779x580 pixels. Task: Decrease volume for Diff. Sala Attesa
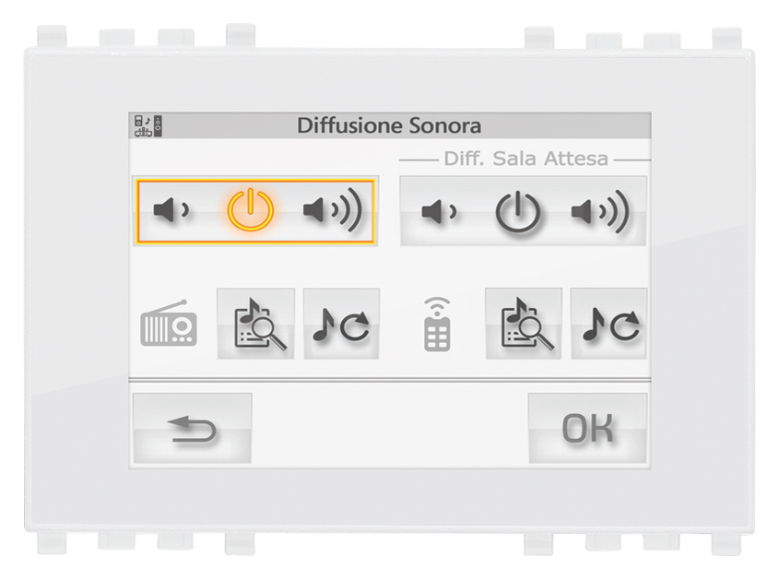tap(439, 212)
